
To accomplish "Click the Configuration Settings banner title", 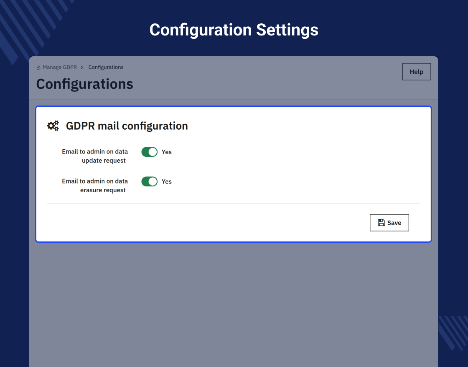I will point(234,30).
